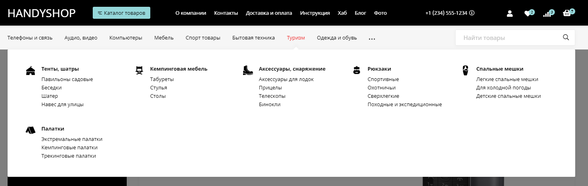
Task: Click the sleeping bag icon beside Спальные мешки
Action: point(465,70)
